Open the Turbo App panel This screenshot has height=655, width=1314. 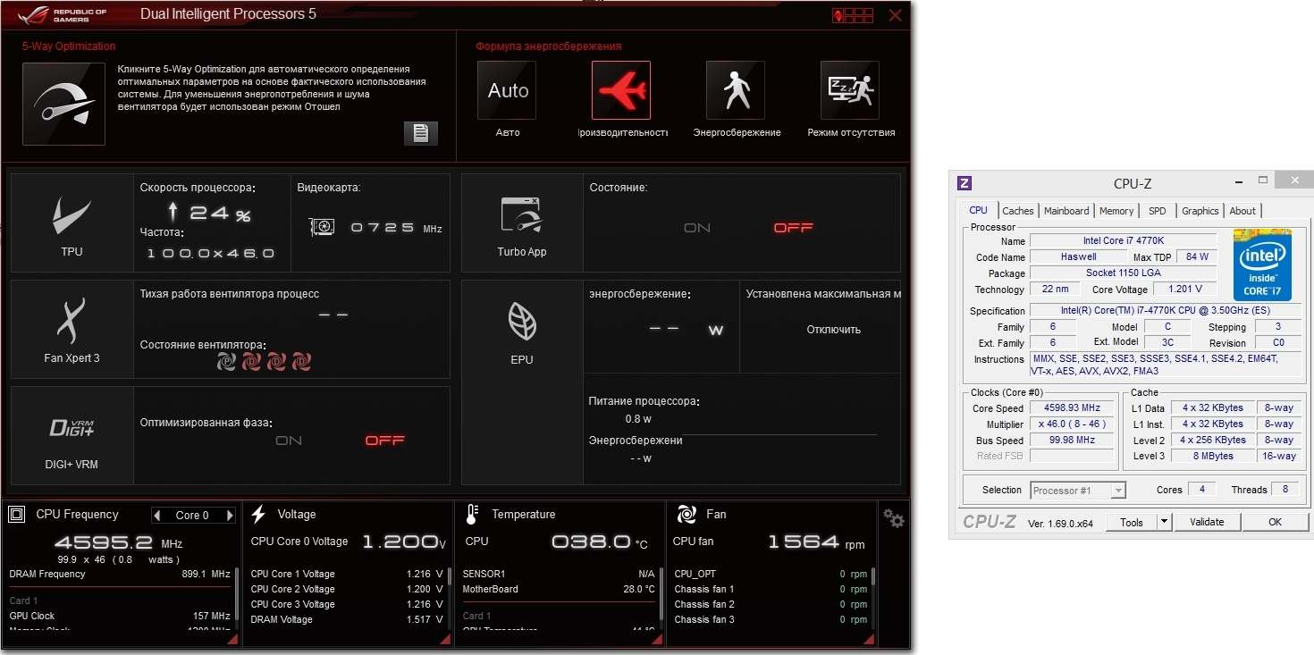pos(522,223)
